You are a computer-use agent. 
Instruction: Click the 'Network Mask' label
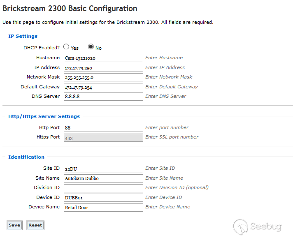coord(43,77)
